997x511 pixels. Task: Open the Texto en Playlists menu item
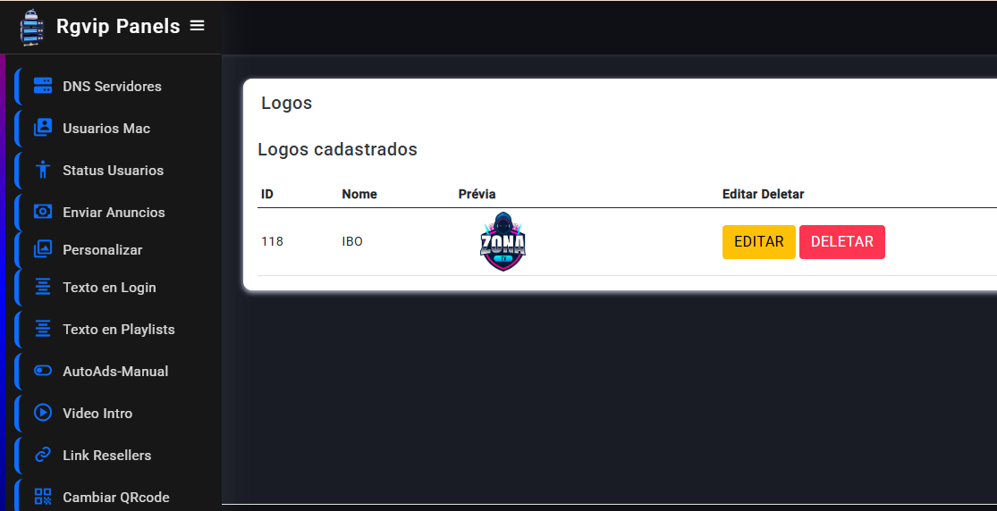coord(118,330)
